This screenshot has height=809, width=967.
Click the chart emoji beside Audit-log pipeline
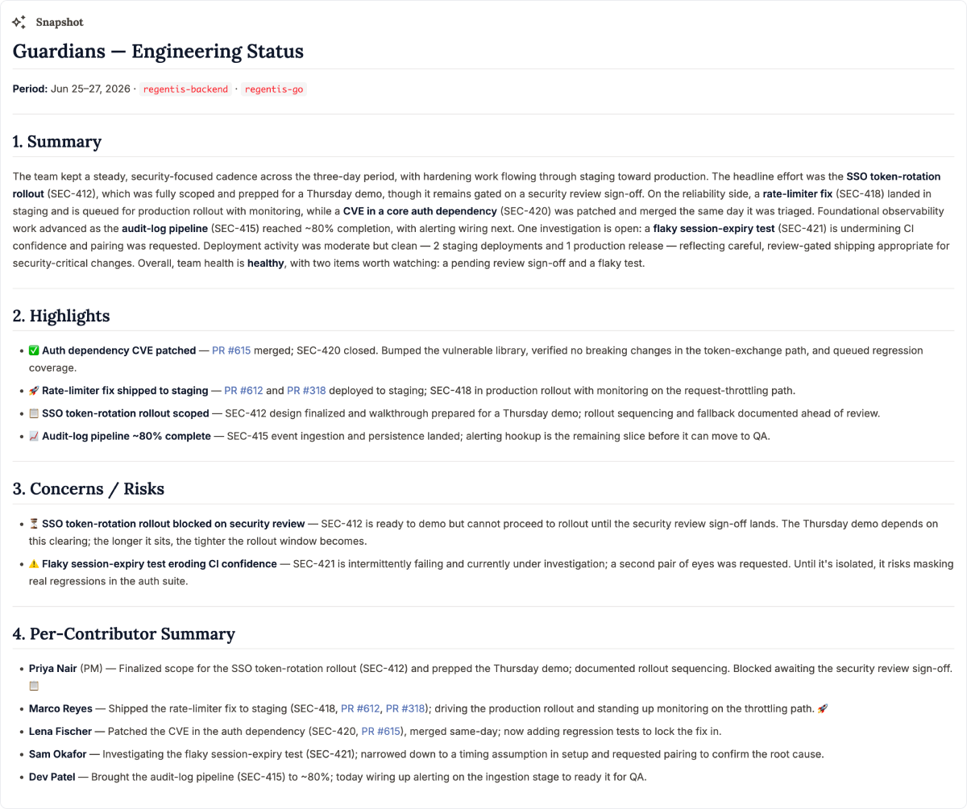(34, 436)
